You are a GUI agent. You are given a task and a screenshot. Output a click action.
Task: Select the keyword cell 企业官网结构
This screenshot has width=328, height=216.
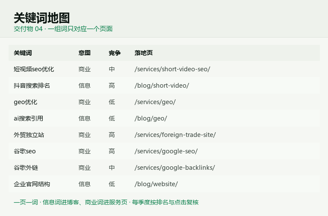tap(32, 184)
